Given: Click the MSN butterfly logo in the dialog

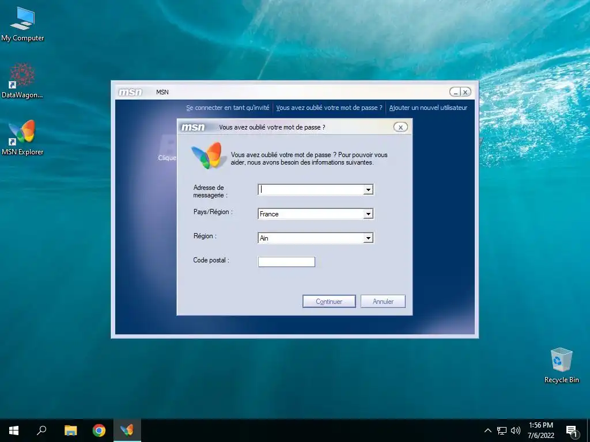Looking at the screenshot, I should (x=208, y=155).
